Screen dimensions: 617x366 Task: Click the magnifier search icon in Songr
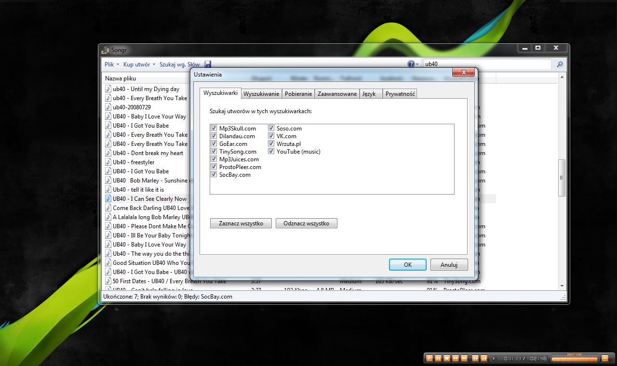[560, 64]
